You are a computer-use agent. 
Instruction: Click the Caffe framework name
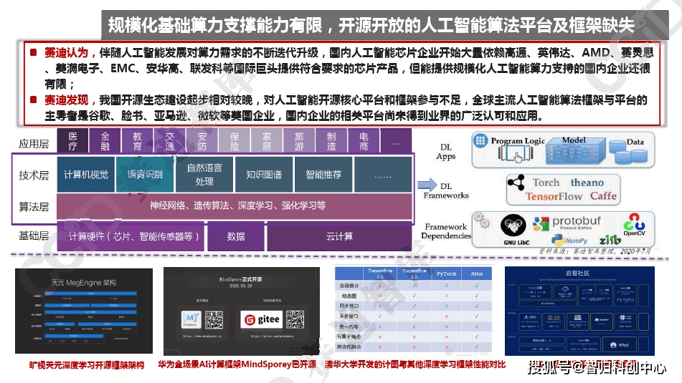(603, 196)
